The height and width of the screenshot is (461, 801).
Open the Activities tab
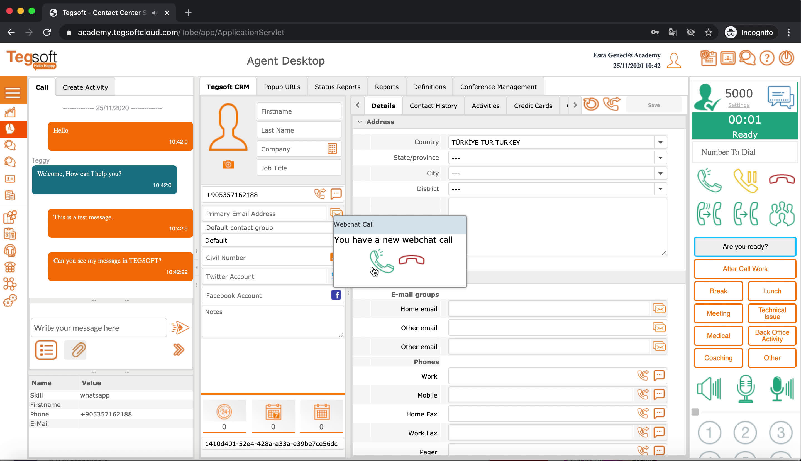tap(485, 106)
